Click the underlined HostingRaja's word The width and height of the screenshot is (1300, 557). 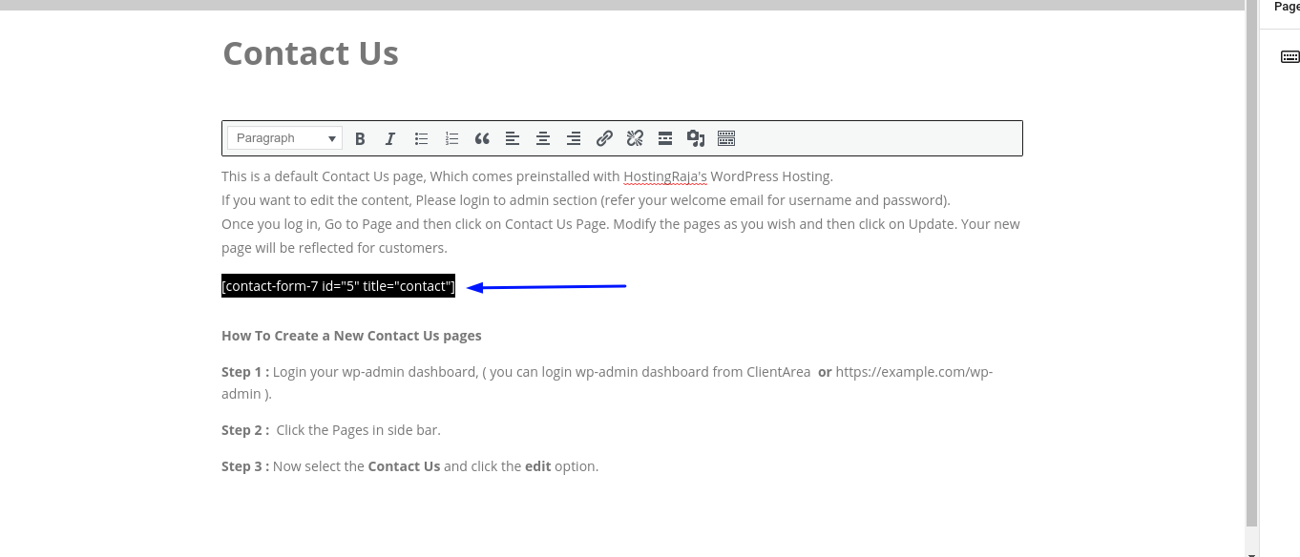coord(664,176)
